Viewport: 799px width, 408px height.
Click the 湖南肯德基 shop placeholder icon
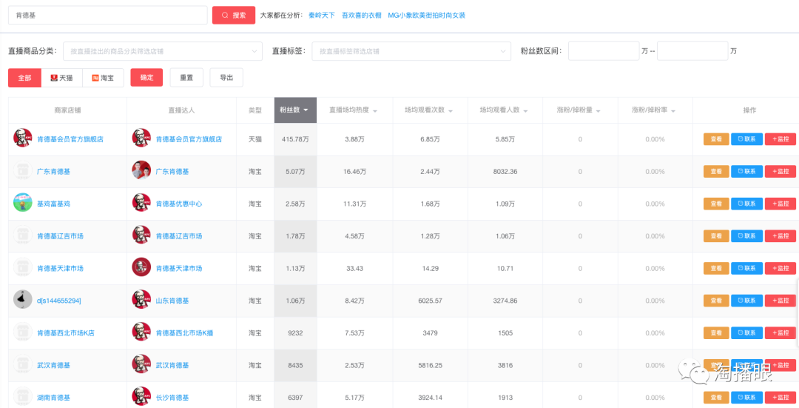click(22, 397)
